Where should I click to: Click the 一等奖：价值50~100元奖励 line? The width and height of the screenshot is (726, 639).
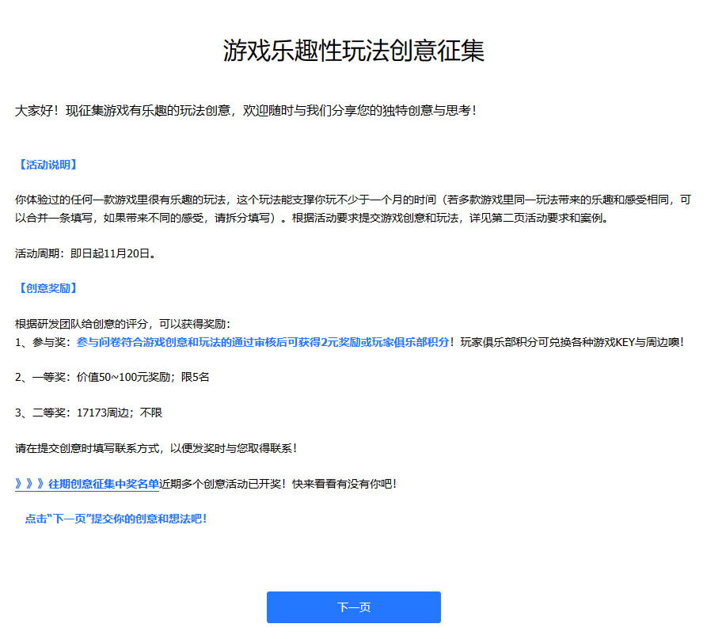pos(112,378)
